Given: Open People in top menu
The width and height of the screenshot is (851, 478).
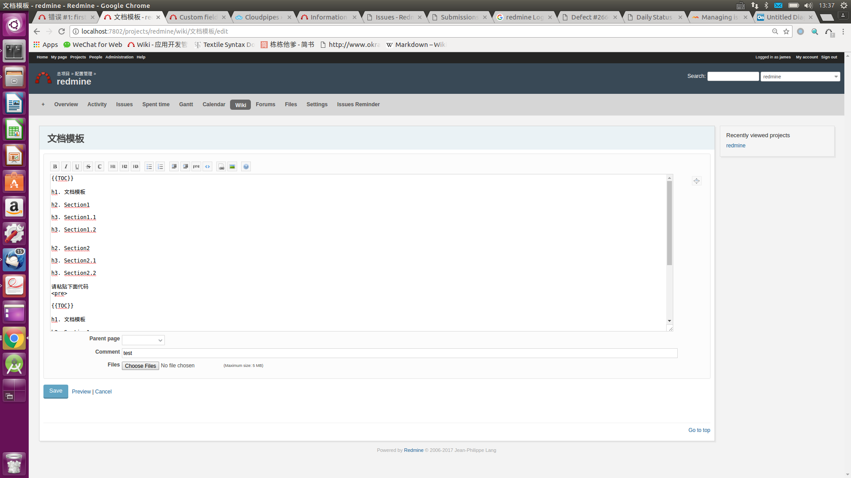Looking at the screenshot, I should tap(96, 57).
